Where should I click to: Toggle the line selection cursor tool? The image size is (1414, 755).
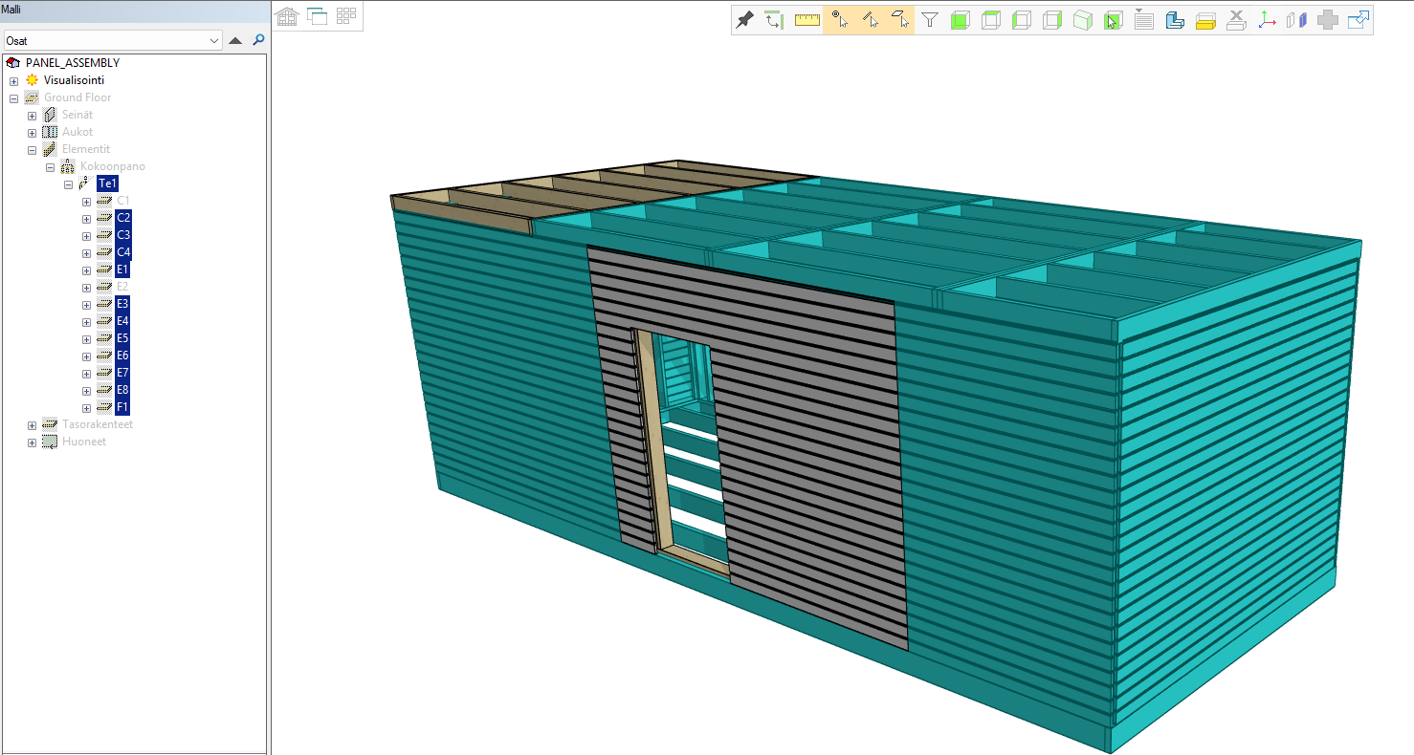point(870,20)
